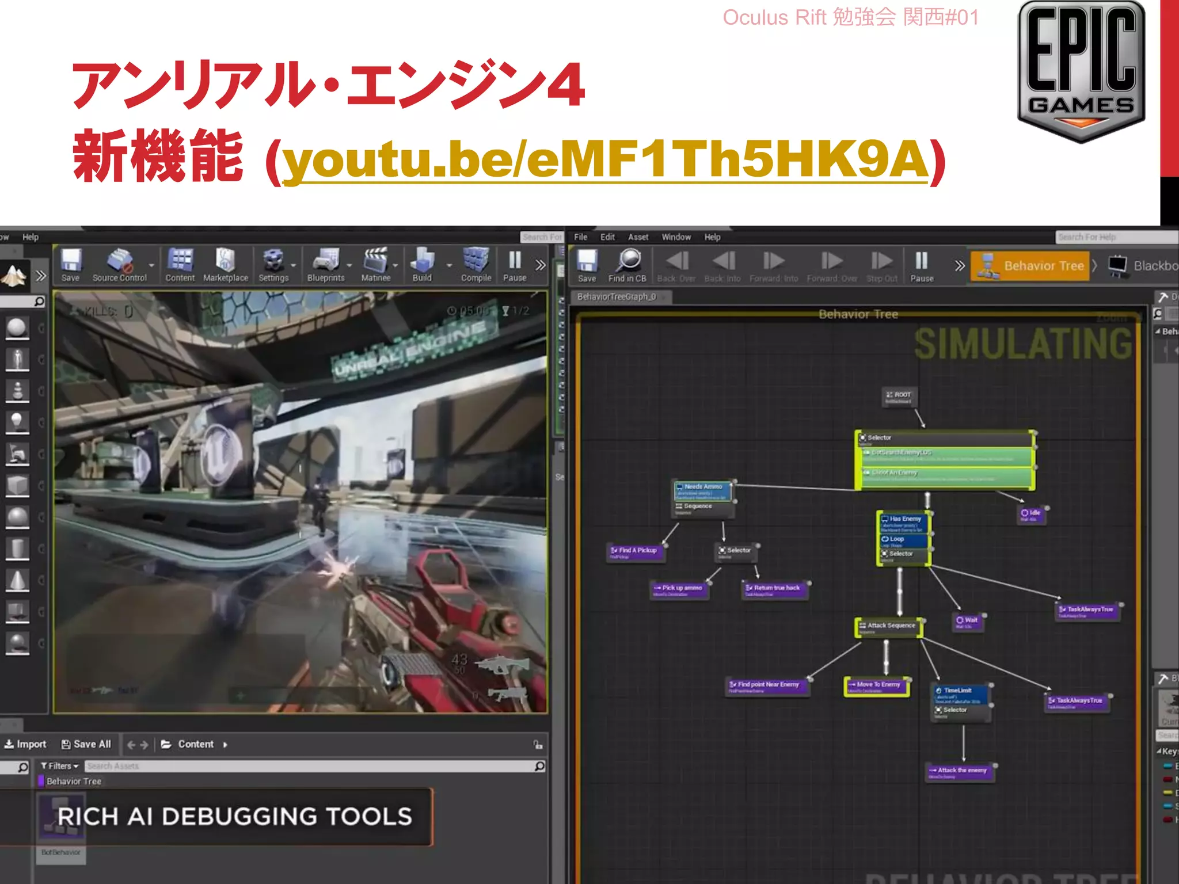Select the Attack Sequence node
Viewport: 1179px width, 884px height.
pos(889,627)
